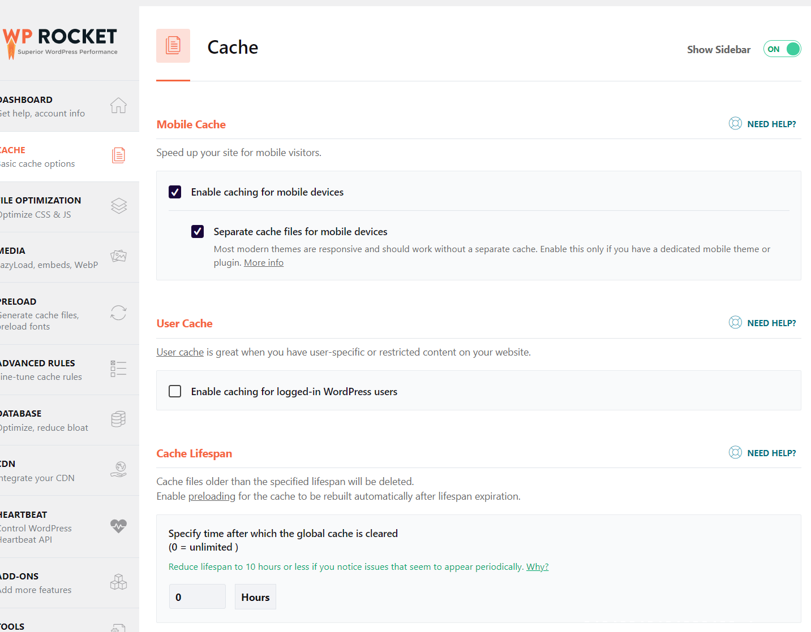Select the Media images icon
Viewport: 811px width, 632px height.
point(118,256)
